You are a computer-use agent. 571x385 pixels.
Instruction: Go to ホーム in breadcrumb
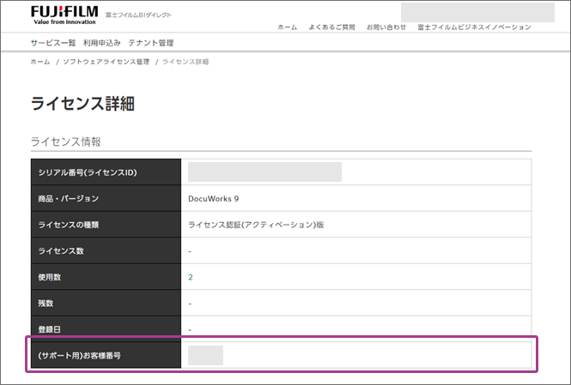40,62
